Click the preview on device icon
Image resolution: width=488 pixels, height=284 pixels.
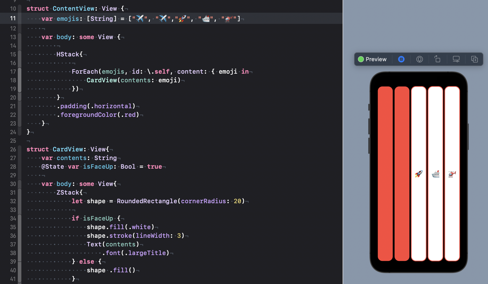[419, 59]
